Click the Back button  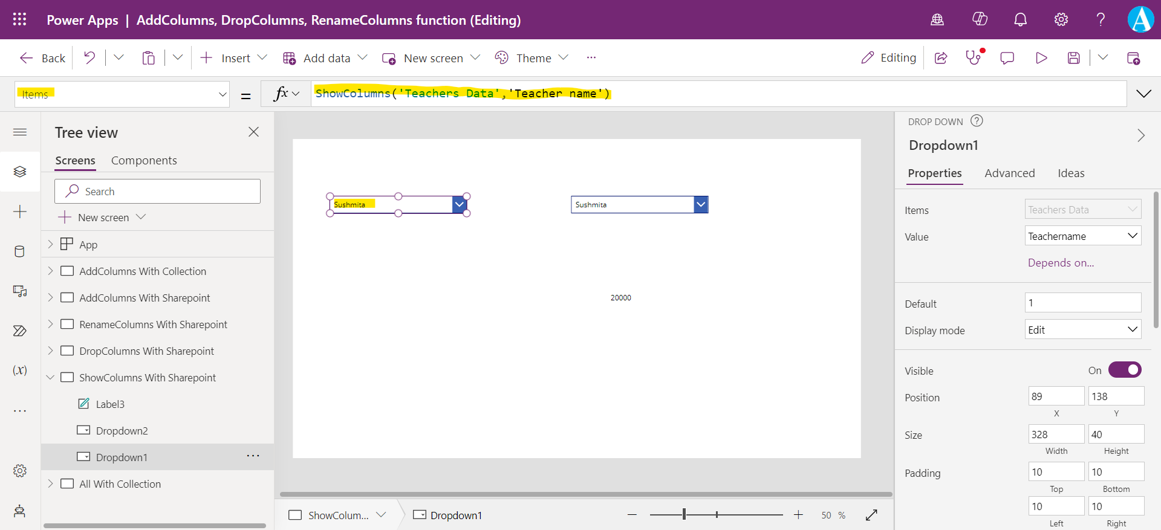tap(42, 58)
